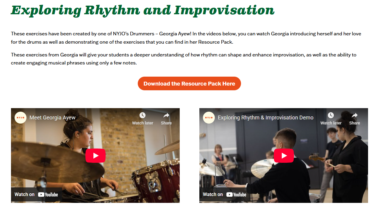
Task: Click Watch on text in left video
Action: pyautogui.click(x=24, y=194)
